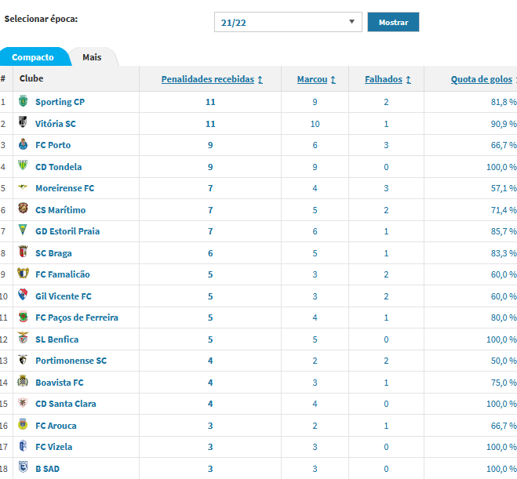Screen dimensions: 517x479
Task: Open the SL Benfica club link
Action: (x=57, y=339)
